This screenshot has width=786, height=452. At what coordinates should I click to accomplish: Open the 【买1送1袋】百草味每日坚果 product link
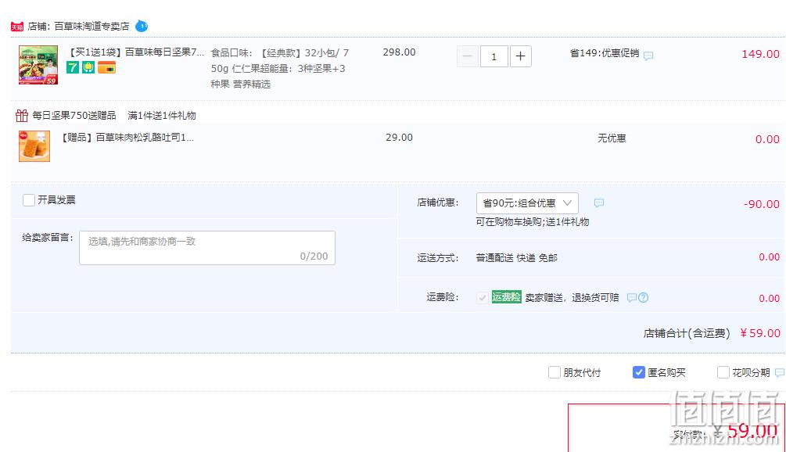click(136, 52)
